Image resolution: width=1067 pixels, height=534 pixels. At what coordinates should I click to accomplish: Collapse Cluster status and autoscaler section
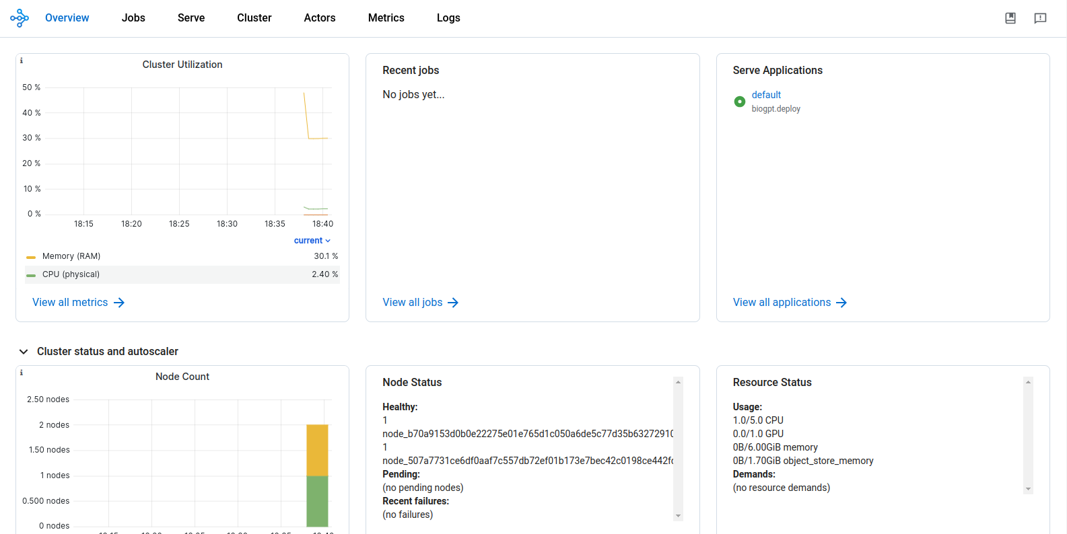[24, 352]
